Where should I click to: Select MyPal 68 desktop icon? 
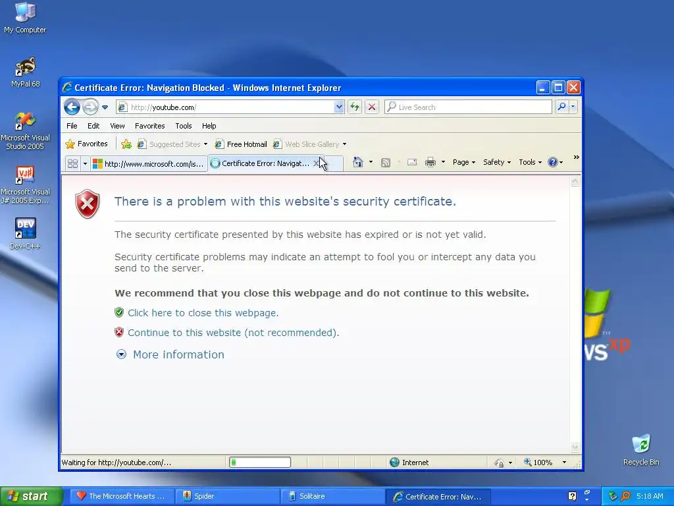(26, 72)
